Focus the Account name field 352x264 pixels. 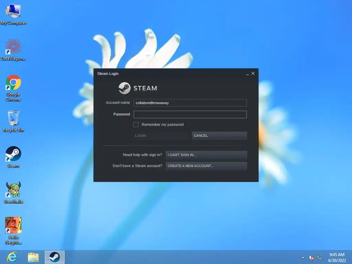[190, 103]
